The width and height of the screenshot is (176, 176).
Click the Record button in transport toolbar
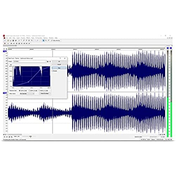pos(5,43)
